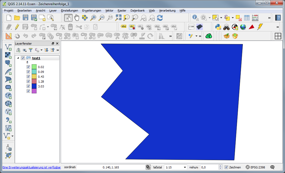
Task: Open the Python console icon
Action: 218,27
